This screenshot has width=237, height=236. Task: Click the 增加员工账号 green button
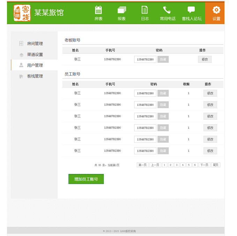point(86,179)
